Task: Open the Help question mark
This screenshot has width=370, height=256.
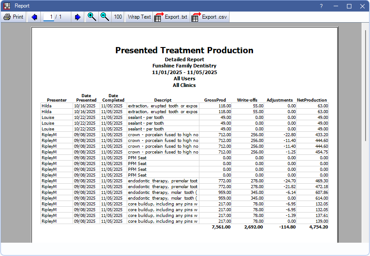Action: [321, 6]
